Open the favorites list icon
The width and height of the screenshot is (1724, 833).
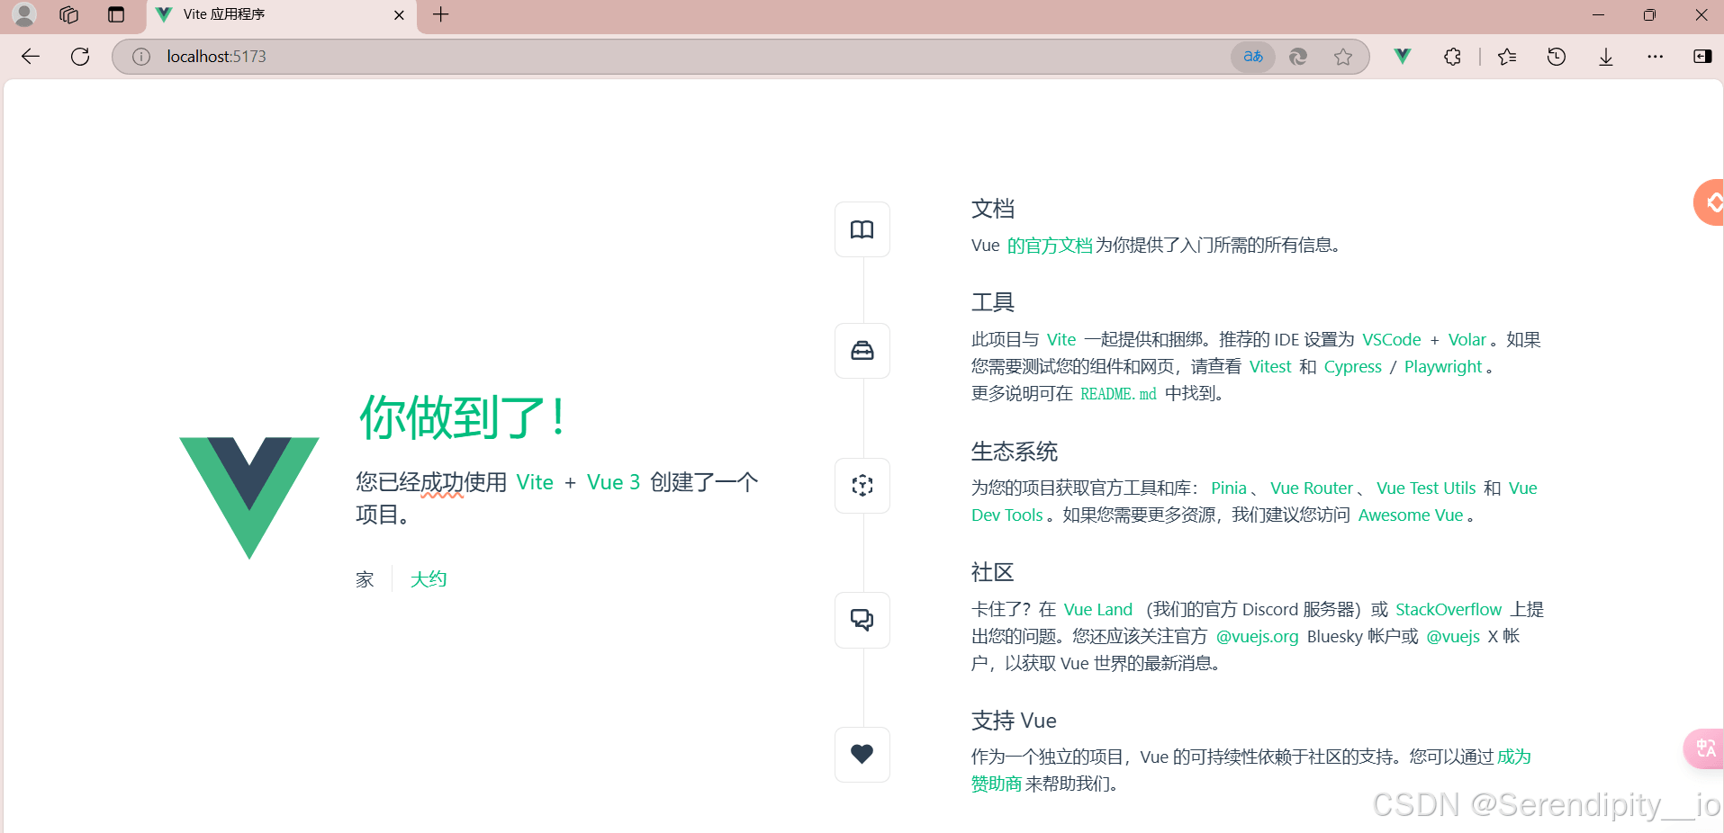pyautogui.click(x=1507, y=57)
